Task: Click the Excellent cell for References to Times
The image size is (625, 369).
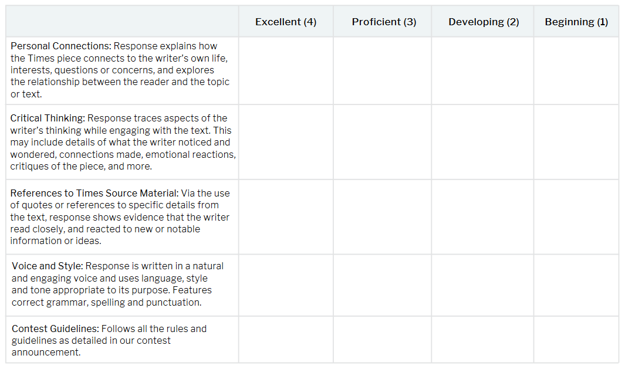Action: [x=286, y=217]
